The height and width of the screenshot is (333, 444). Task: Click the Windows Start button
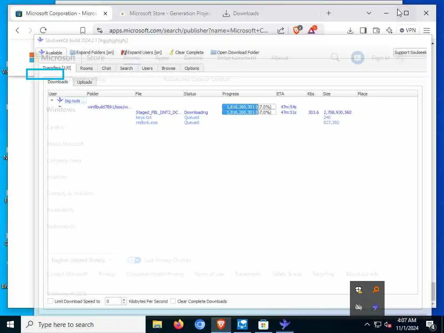click(10, 324)
